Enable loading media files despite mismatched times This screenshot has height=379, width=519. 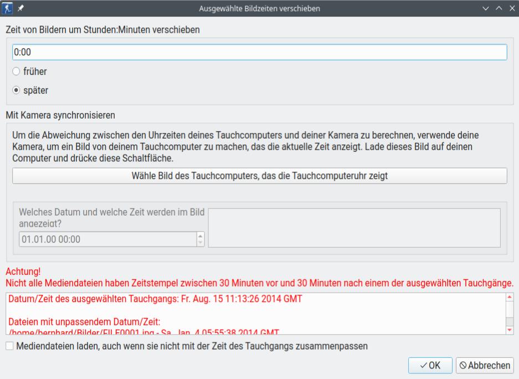(9, 346)
